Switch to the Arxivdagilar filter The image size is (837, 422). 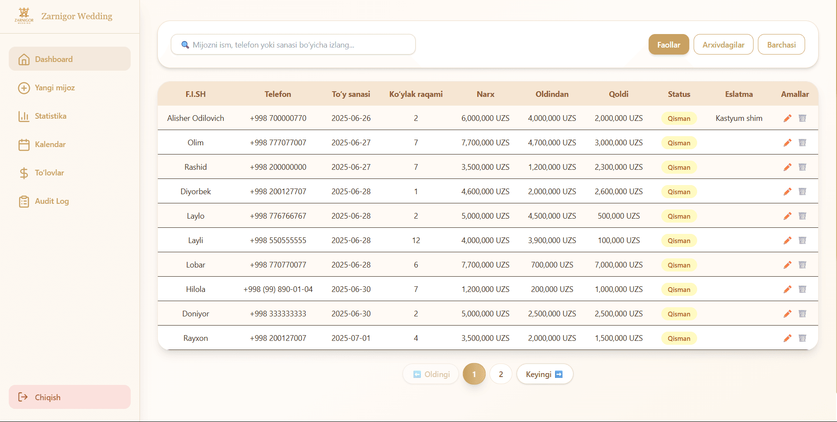pos(723,45)
